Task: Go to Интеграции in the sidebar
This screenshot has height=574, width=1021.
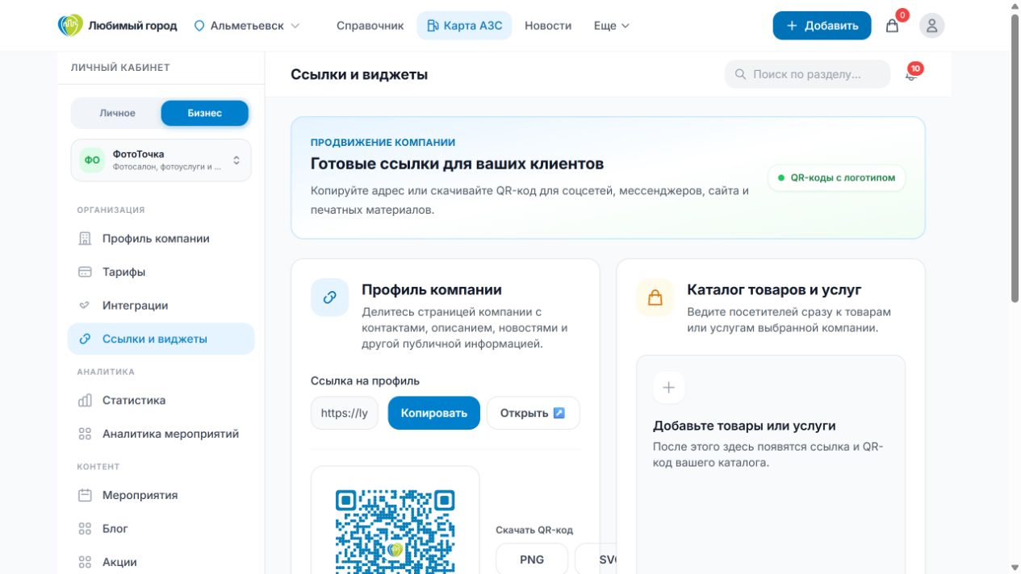Action: tap(161, 306)
